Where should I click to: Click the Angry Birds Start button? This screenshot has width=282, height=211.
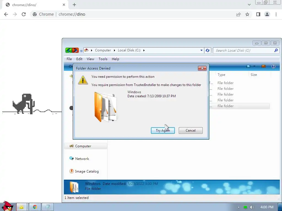click(7, 206)
